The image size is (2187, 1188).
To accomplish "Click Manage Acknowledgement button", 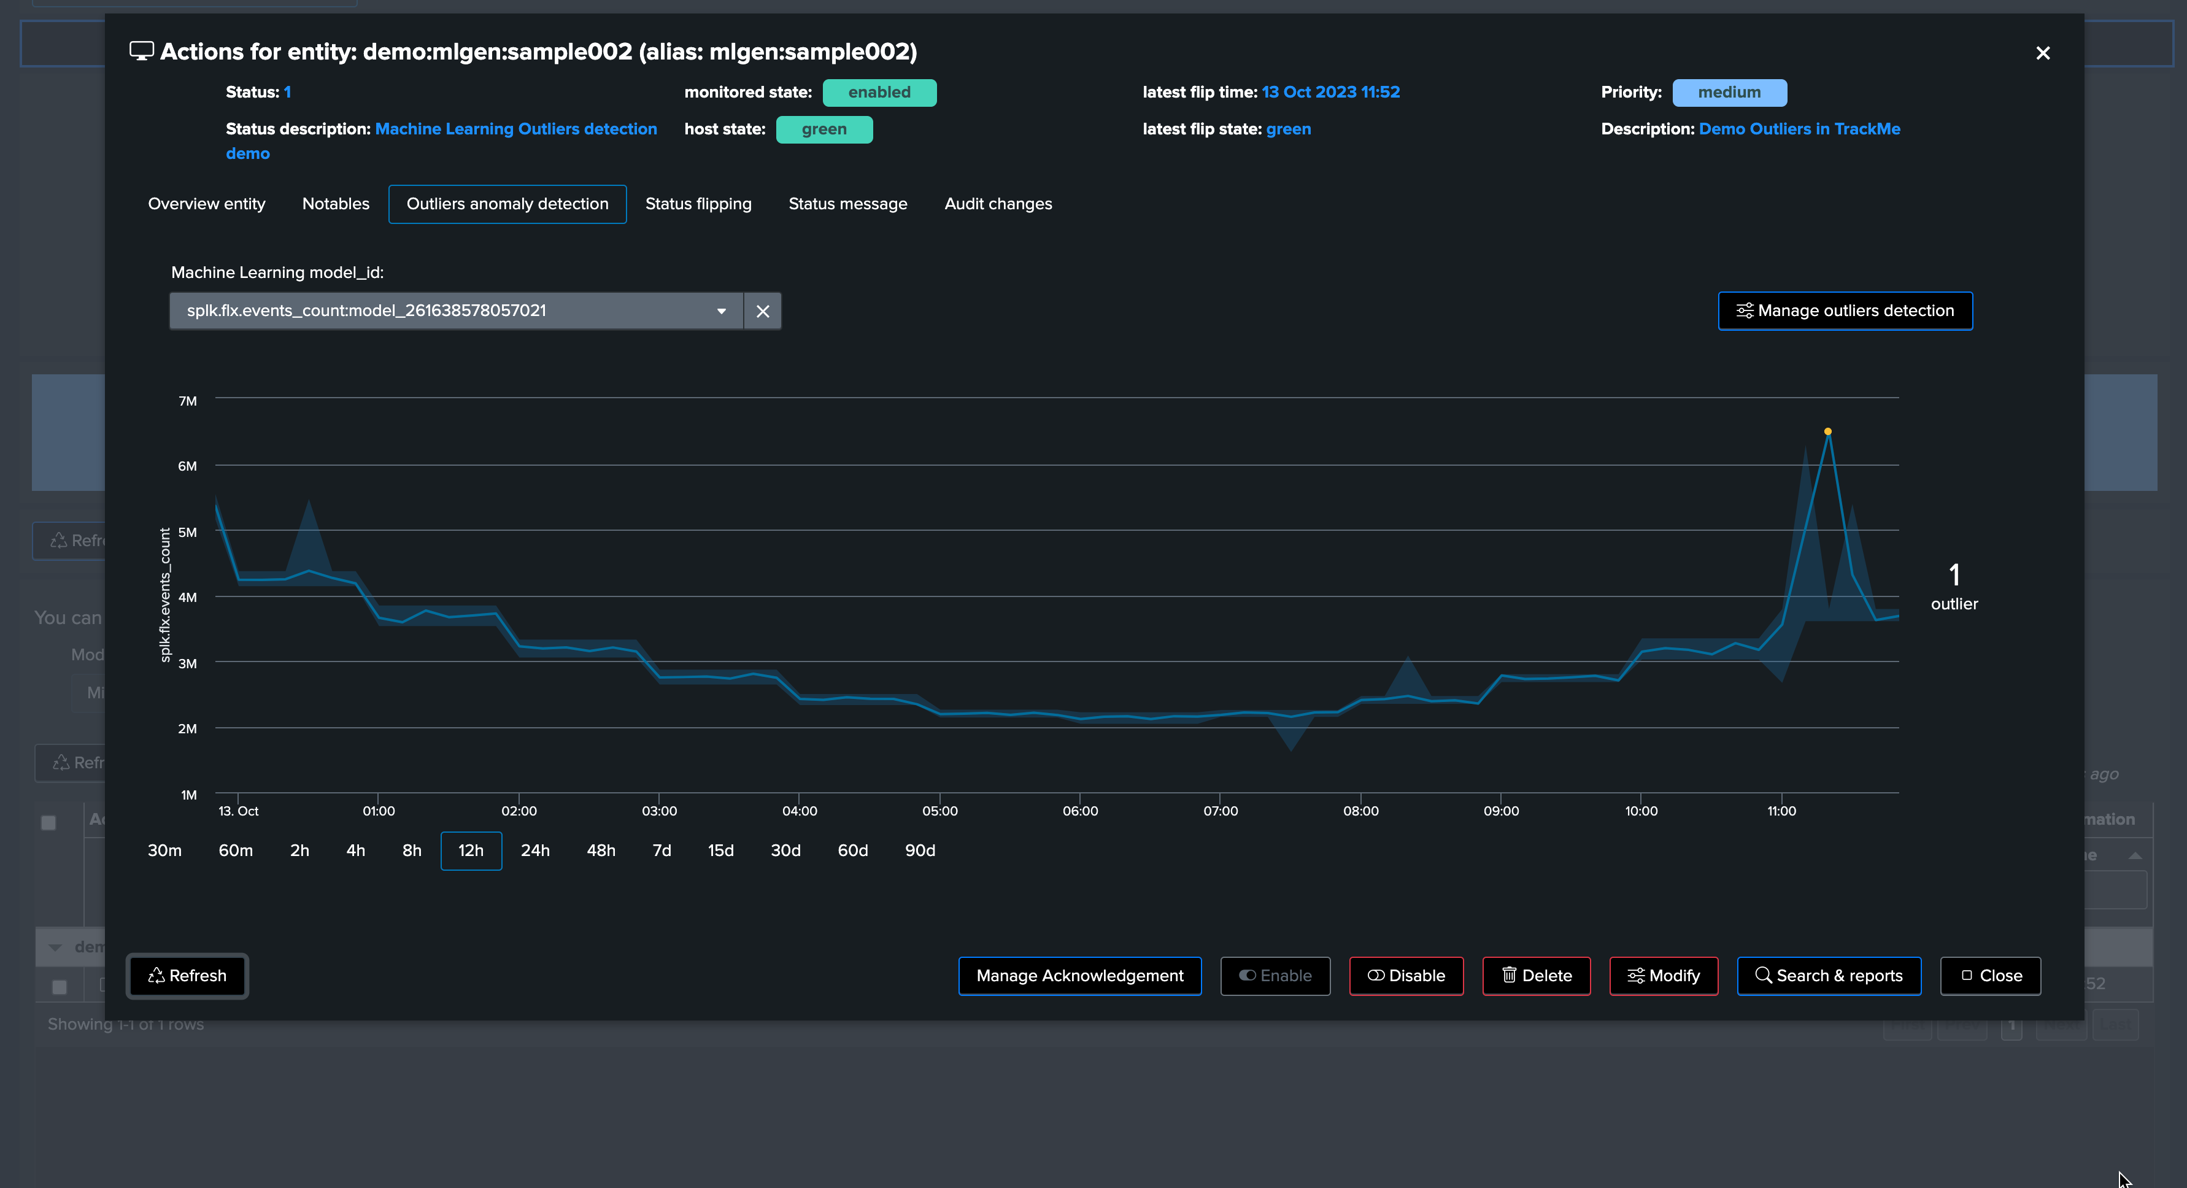I will tap(1079, 976).
